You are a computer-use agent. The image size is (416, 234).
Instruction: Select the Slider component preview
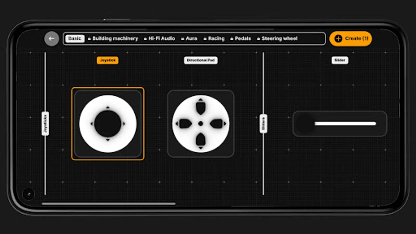pyautogui.click(x=339, y=123)
